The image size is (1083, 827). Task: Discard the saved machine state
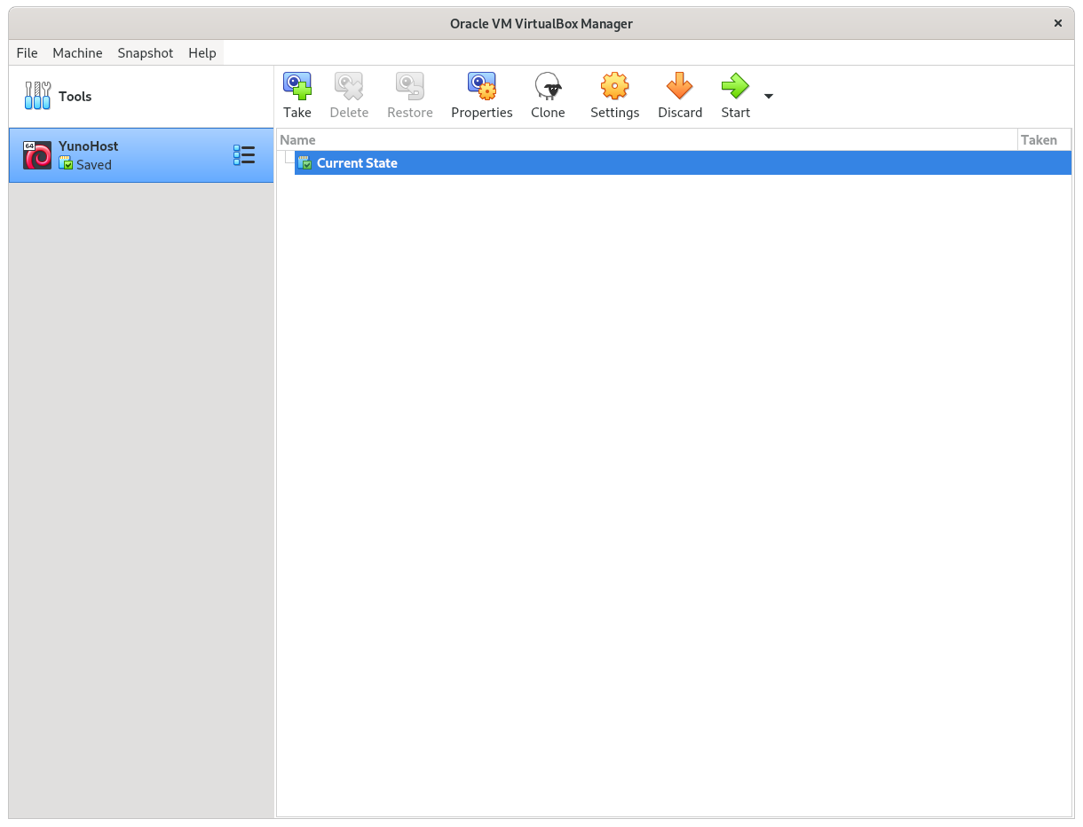click(679, 87)
